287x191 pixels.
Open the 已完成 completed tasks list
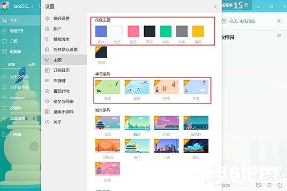coord(20,135)
